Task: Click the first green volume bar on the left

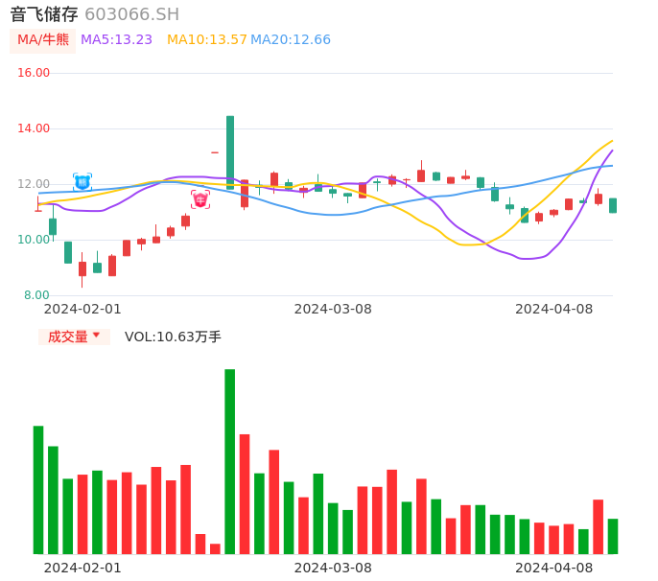Action: click(x=38, y=490)
